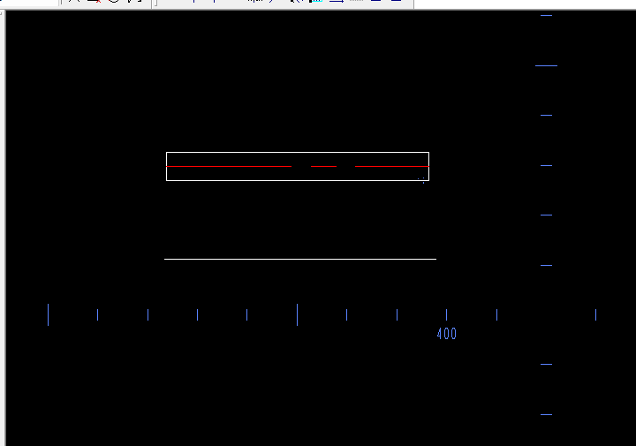
Task: Click the tall blue tick at horizontal axis left end
Action: pos(48,314)
